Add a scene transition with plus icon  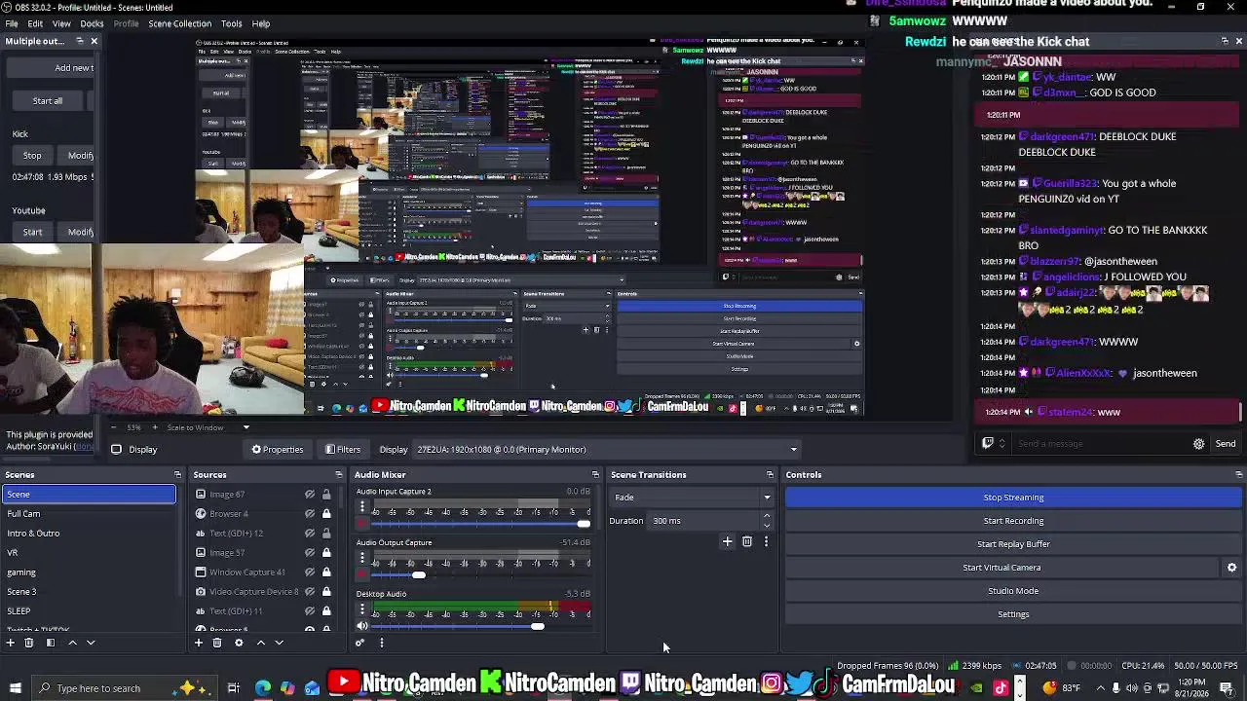727,541
